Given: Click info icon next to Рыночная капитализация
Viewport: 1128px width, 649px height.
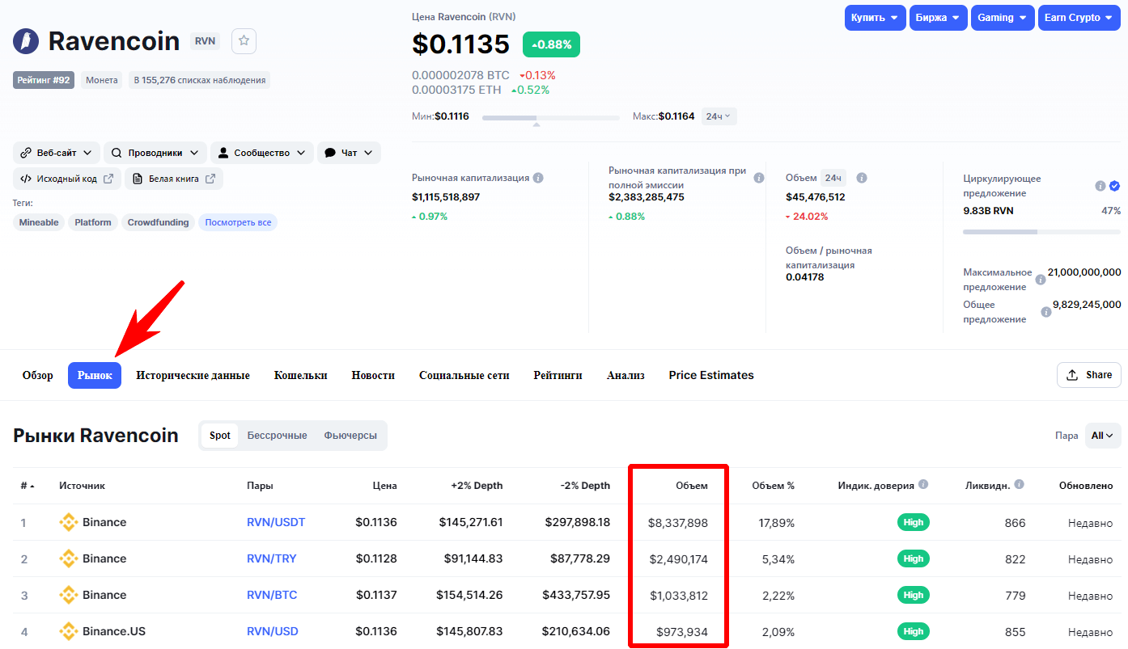Looking at the screenshot, I should (538, 178).
